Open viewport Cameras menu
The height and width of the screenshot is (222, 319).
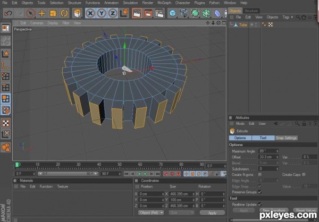[x=37, y=23]
